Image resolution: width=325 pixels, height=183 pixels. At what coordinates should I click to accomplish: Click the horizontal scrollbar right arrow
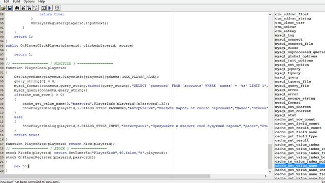click(266, 176)
